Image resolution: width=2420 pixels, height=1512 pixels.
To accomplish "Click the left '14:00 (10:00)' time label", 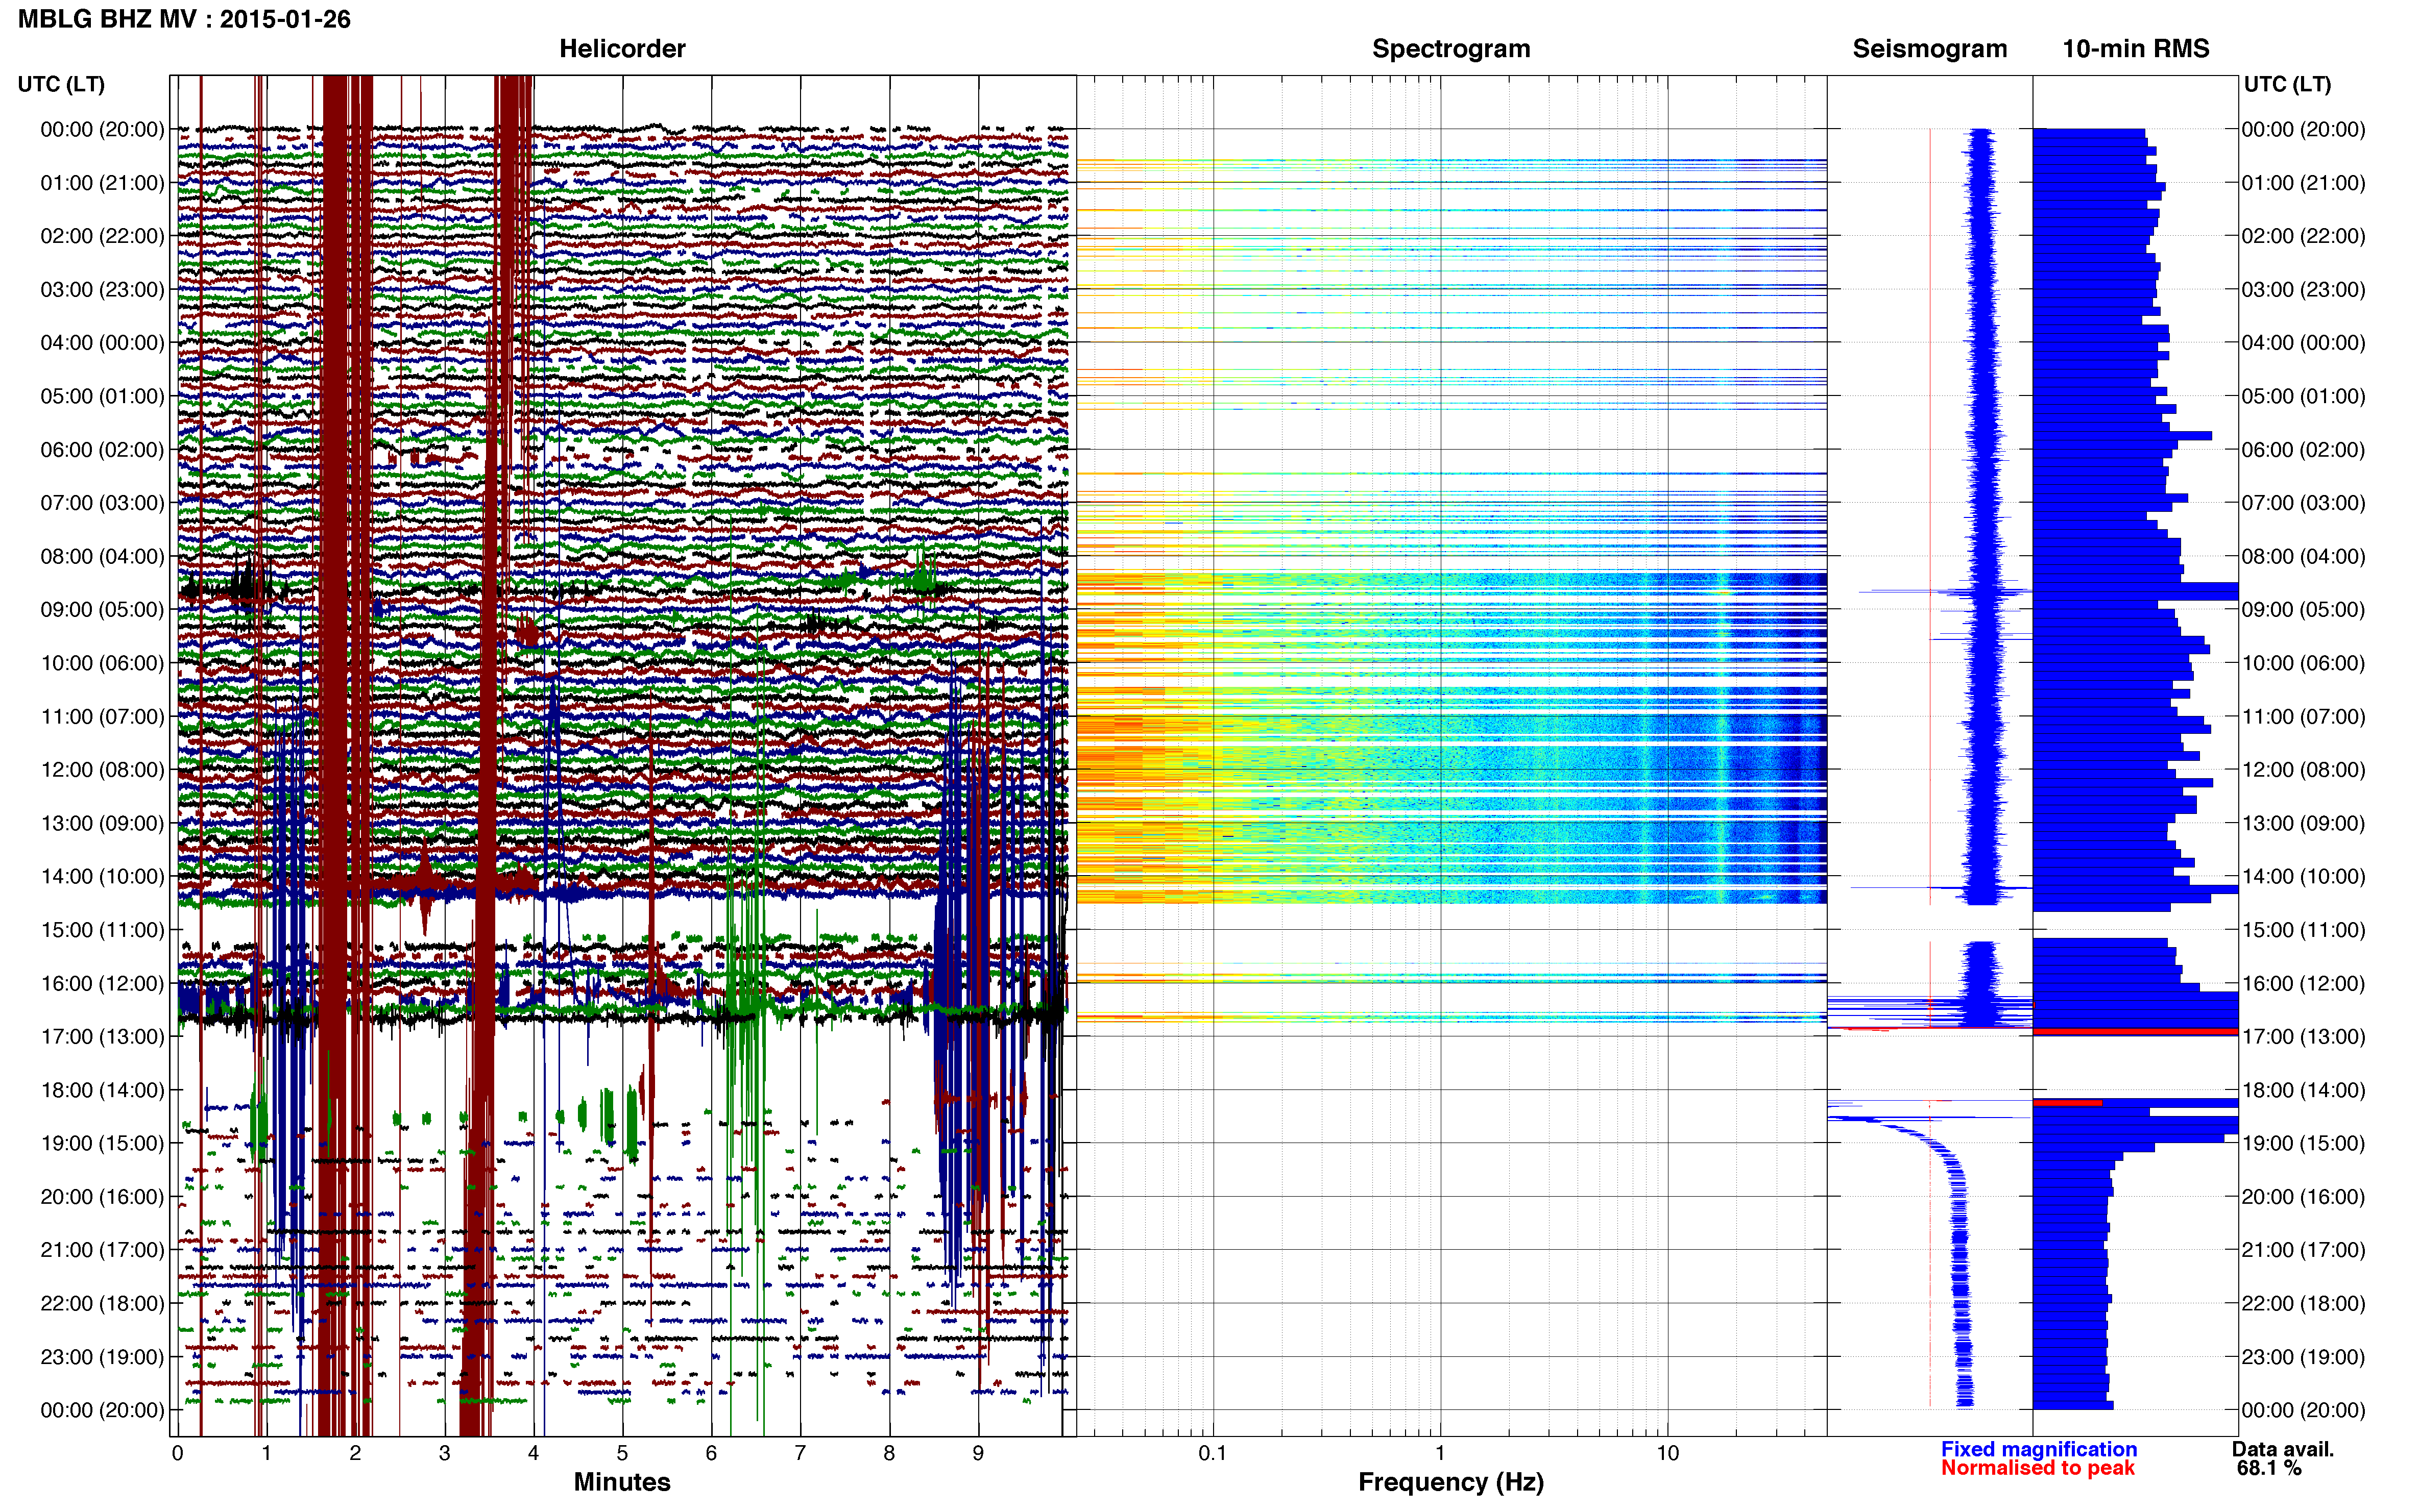I will pyautogui.click(x=102, y=876).
